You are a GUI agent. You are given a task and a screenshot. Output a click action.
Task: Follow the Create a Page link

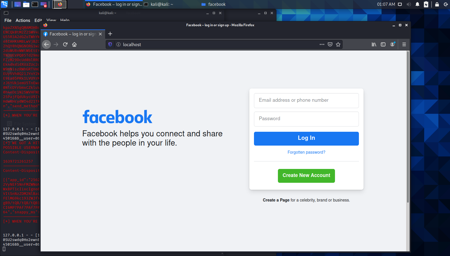click(x=276, y=200)
